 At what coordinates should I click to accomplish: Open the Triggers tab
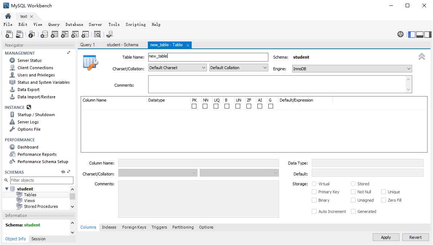[159, 227]
